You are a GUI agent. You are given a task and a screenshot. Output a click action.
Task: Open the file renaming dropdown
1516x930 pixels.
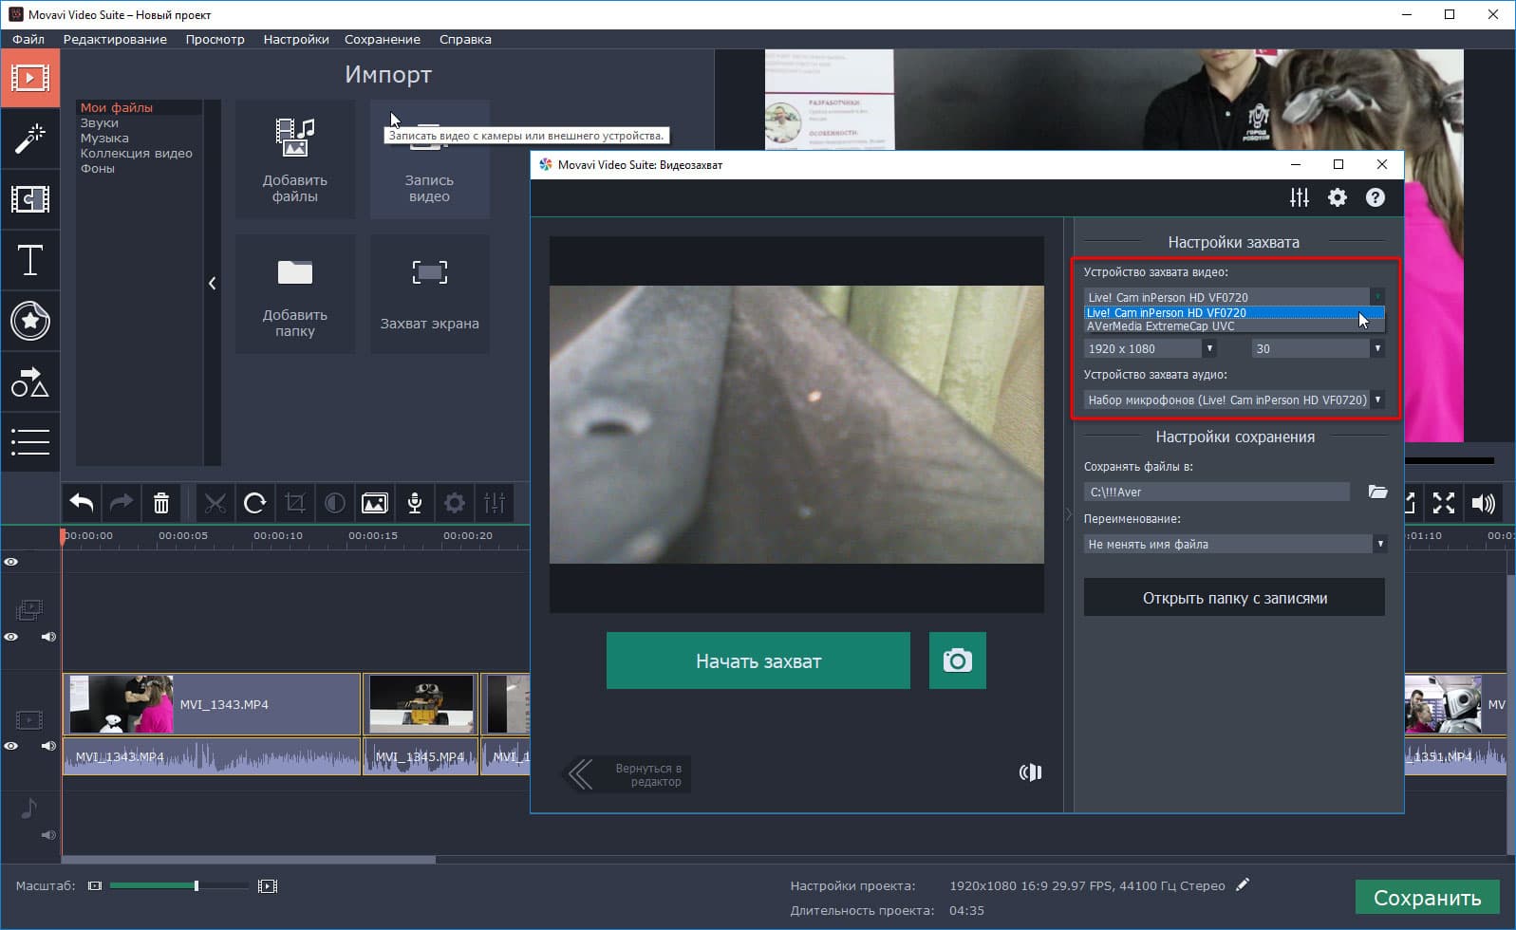1234,544
